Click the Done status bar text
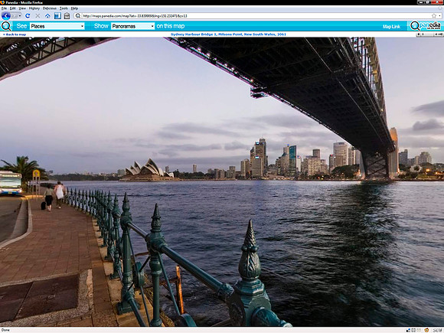444x333 pixels. [x=5, y=330]
